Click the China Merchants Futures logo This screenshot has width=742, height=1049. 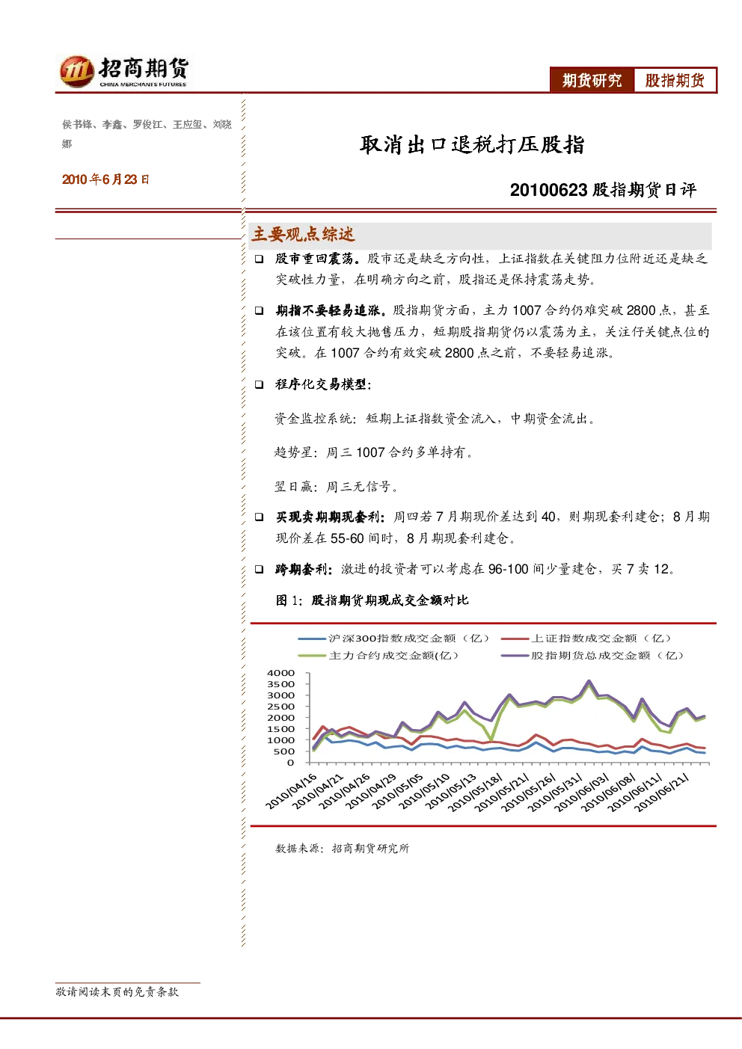124,72
